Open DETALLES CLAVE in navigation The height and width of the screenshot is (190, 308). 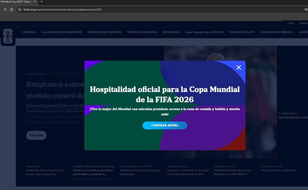(x=242, y=32)
